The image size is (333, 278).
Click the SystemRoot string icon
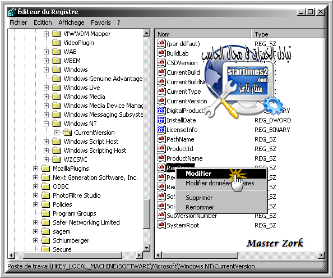point(161,225)
